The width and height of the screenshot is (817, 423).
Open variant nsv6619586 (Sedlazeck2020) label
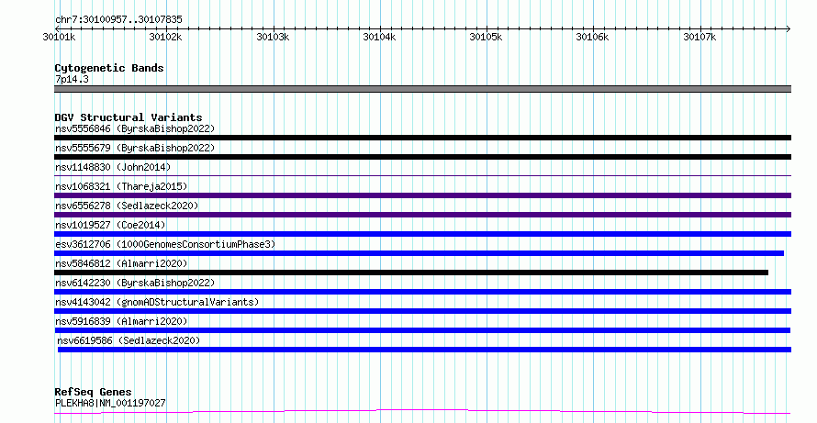(x=129, y=340)
